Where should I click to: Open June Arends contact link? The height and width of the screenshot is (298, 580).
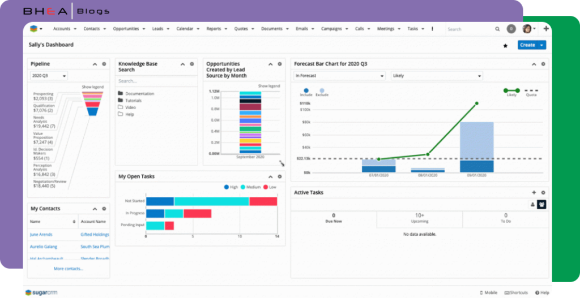point(41,235)
